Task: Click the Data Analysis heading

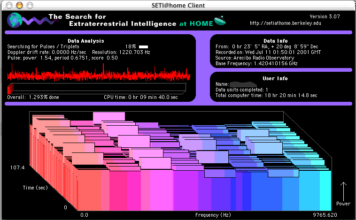Action: click(x=86, y=41)
